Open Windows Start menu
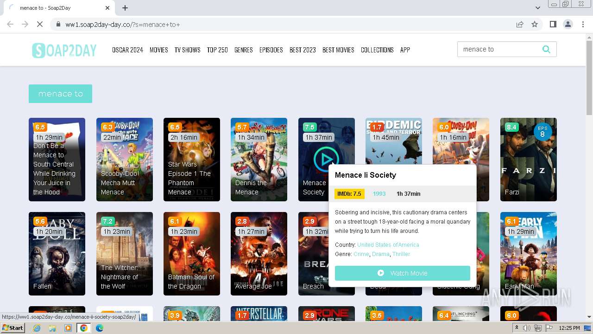The height and width of the screenshot is (334, 593). [x=13, y=328]
